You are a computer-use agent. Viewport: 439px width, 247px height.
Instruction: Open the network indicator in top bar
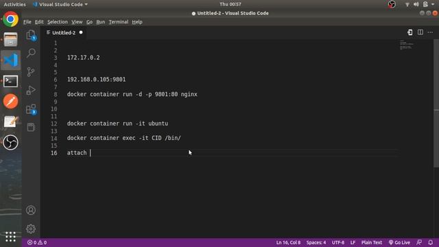click(407, 4)
